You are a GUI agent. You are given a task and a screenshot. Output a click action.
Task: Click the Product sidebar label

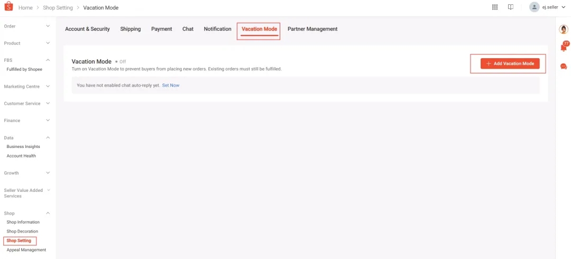[12, 43]
